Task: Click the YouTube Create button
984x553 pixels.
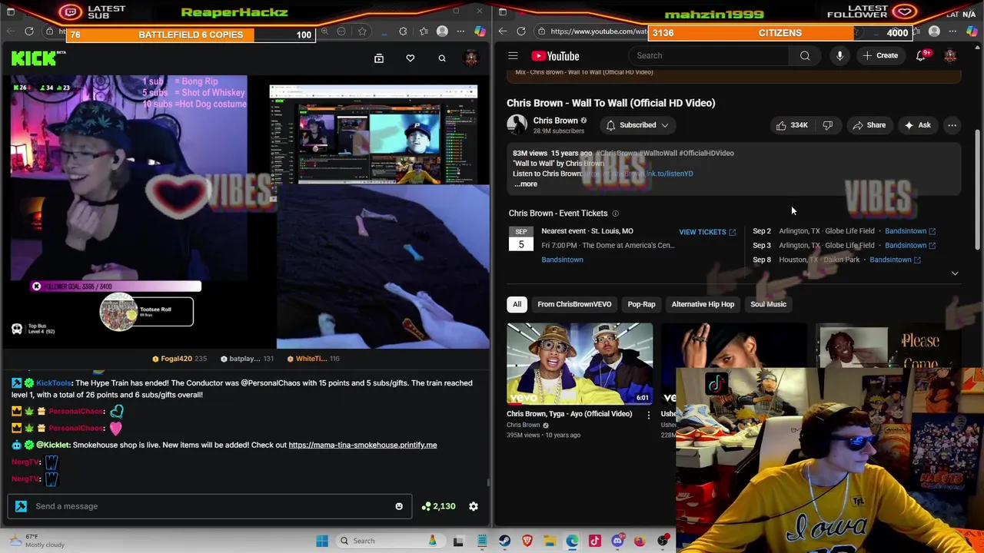Action: click(879, 55)
